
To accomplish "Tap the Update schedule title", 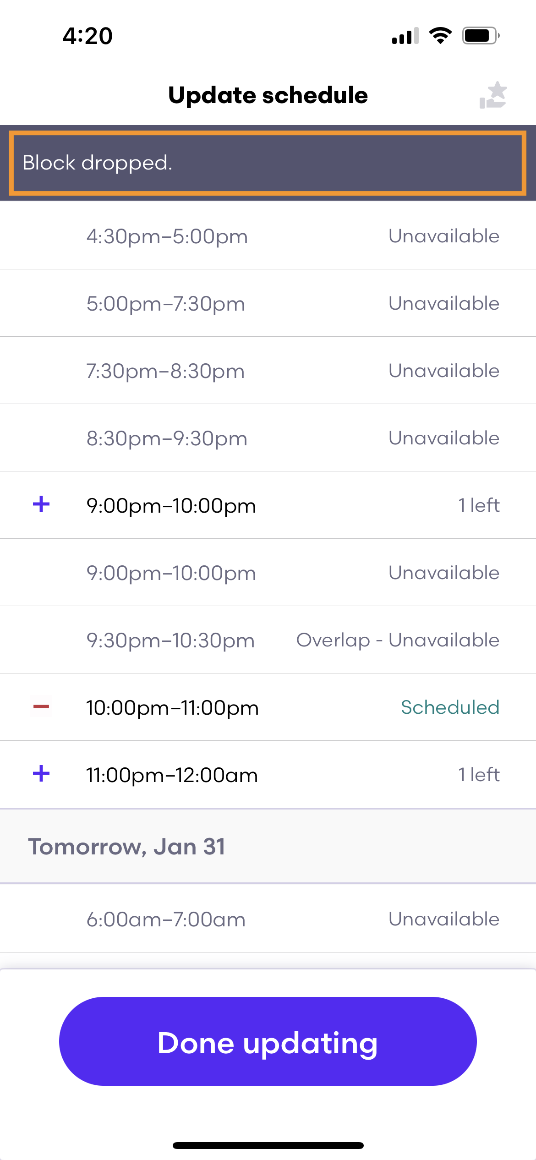I will (268, 95).
